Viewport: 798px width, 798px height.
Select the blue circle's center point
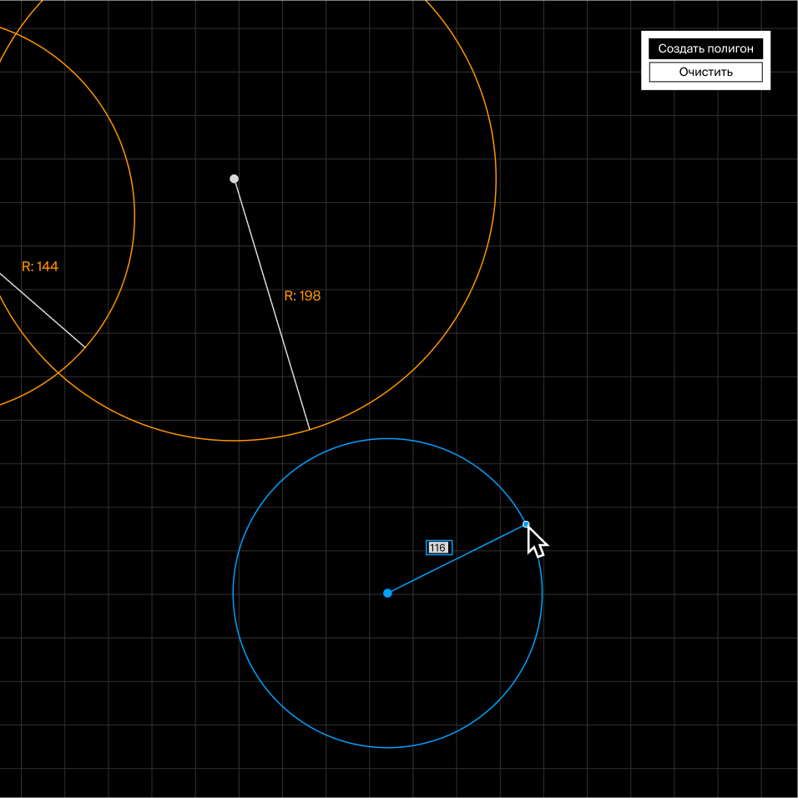point(387,593)
